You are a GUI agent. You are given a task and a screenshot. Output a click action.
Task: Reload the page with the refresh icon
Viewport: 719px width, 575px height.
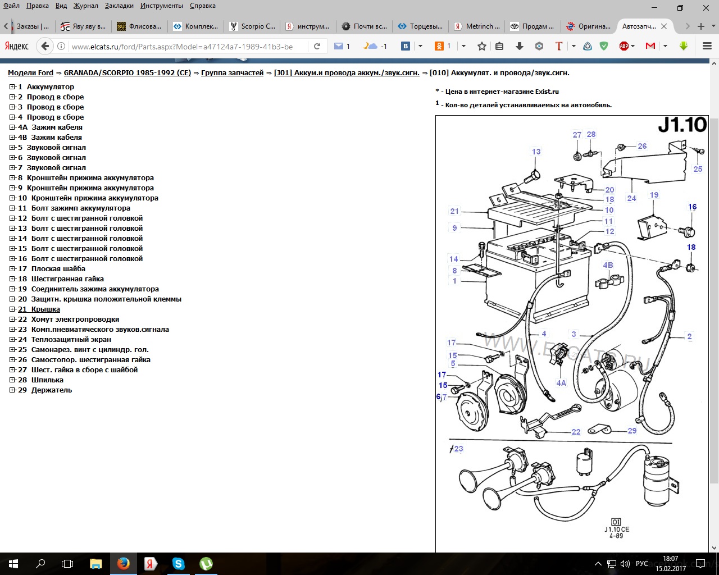(317, 46)
